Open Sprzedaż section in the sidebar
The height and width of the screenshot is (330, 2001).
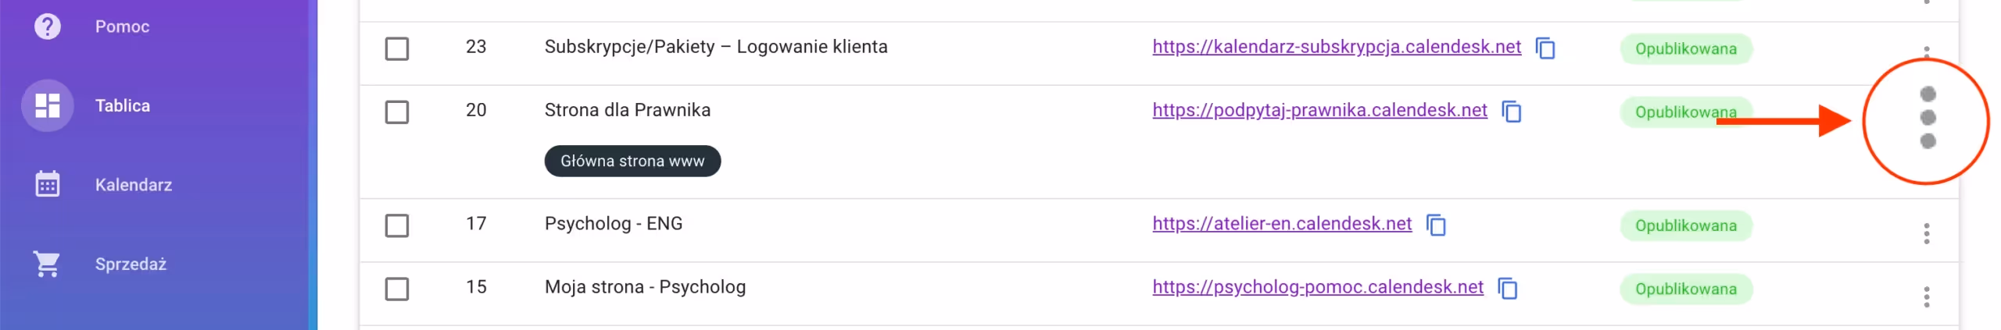click(x=131, y=264)
